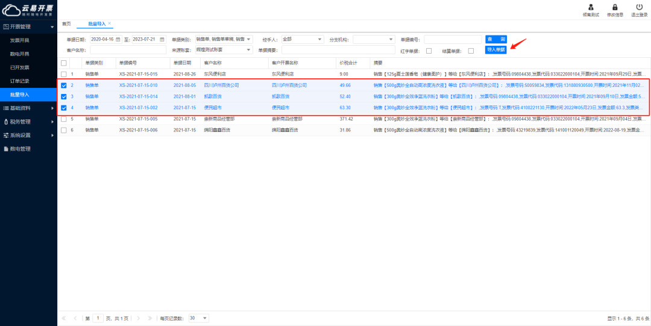Image resolution: width=651 pixels, height=326 pixels.
Task: Click the 客户名称 input field
Action: [x=128, y=50]
